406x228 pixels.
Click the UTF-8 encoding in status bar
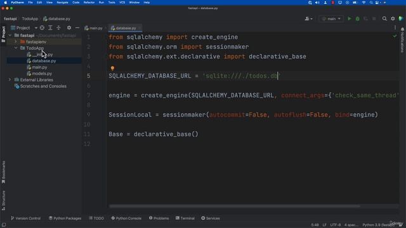[x=336, y=225]
